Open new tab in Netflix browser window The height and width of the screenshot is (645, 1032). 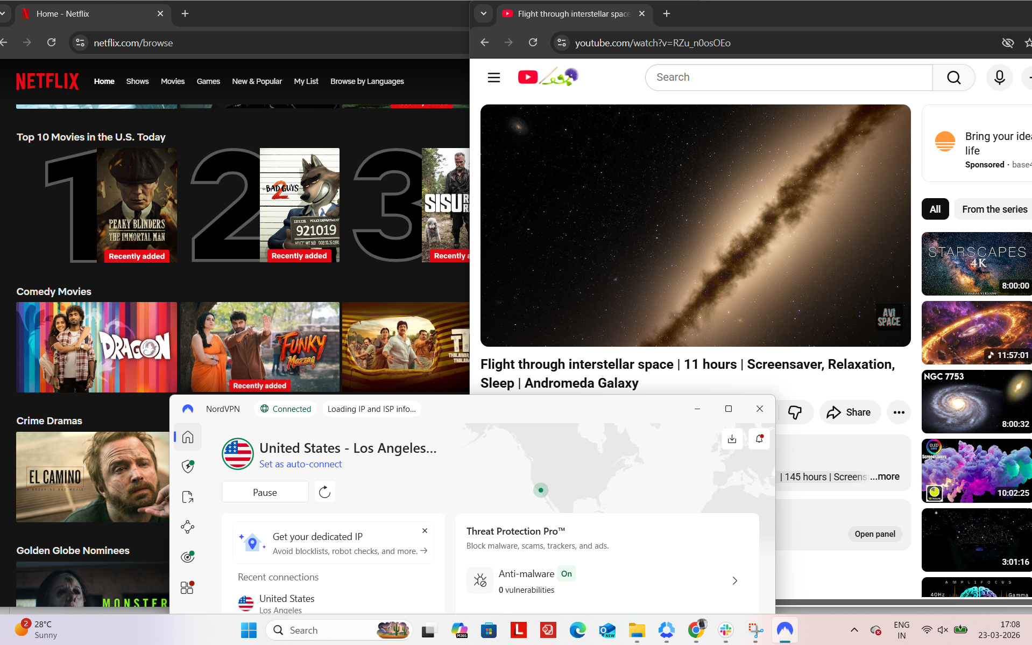[x=185, y=13]
